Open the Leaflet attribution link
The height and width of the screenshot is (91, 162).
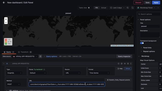point(113,45)
